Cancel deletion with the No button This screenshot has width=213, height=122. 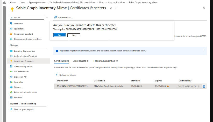tap(74, 35)
